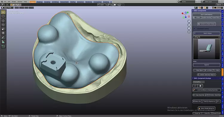Collapse the B4D- Components panel

click(193, 11)
